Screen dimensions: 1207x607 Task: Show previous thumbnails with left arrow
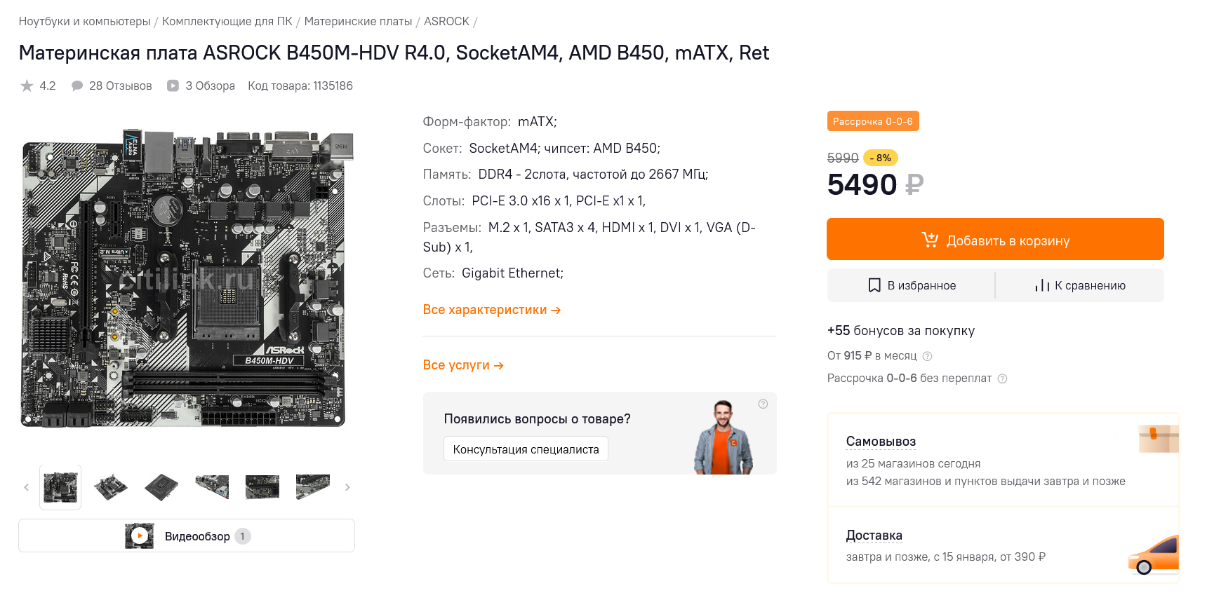click(27, 487)
